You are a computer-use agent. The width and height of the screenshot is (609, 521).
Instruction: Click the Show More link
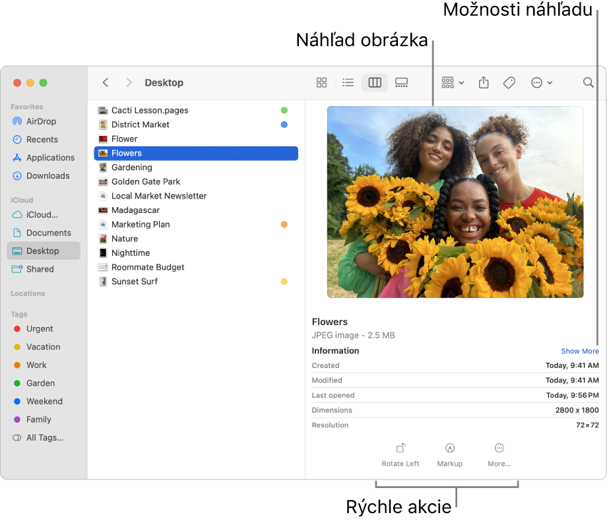pos(579,352)
